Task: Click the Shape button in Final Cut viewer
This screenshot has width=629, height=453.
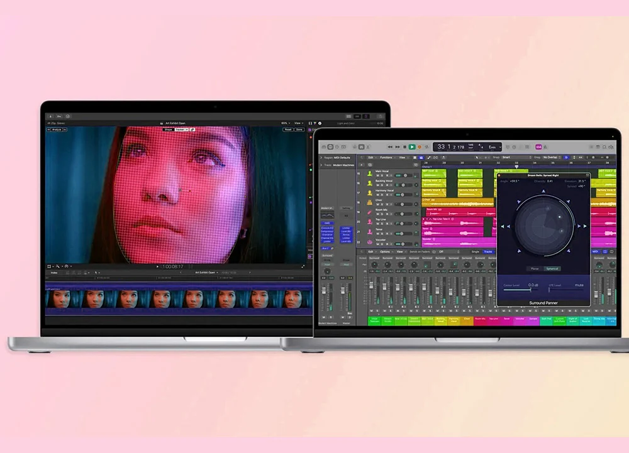Action: (168, 129)
